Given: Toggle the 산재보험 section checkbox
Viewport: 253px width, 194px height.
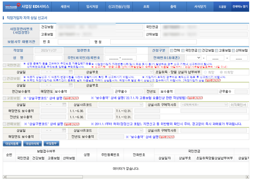Looking at the screenshot, I should point(4,124).
